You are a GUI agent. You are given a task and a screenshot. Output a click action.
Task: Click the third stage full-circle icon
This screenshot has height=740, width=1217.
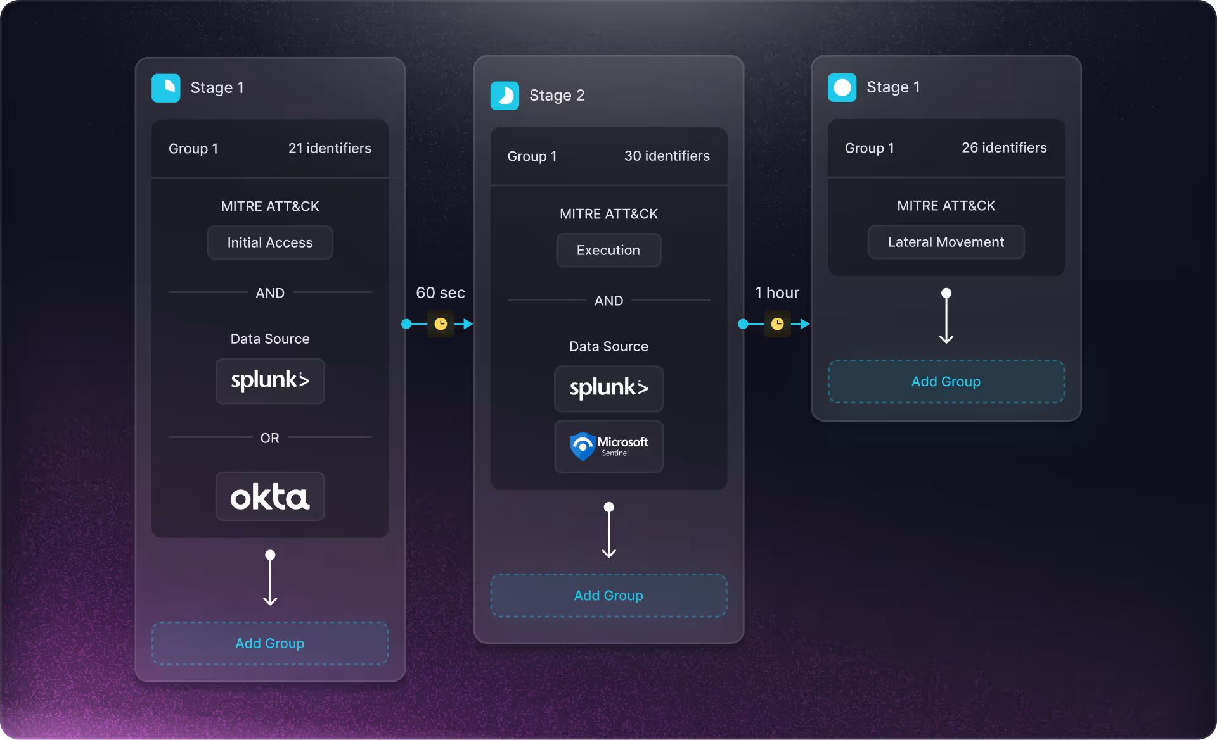842,87
